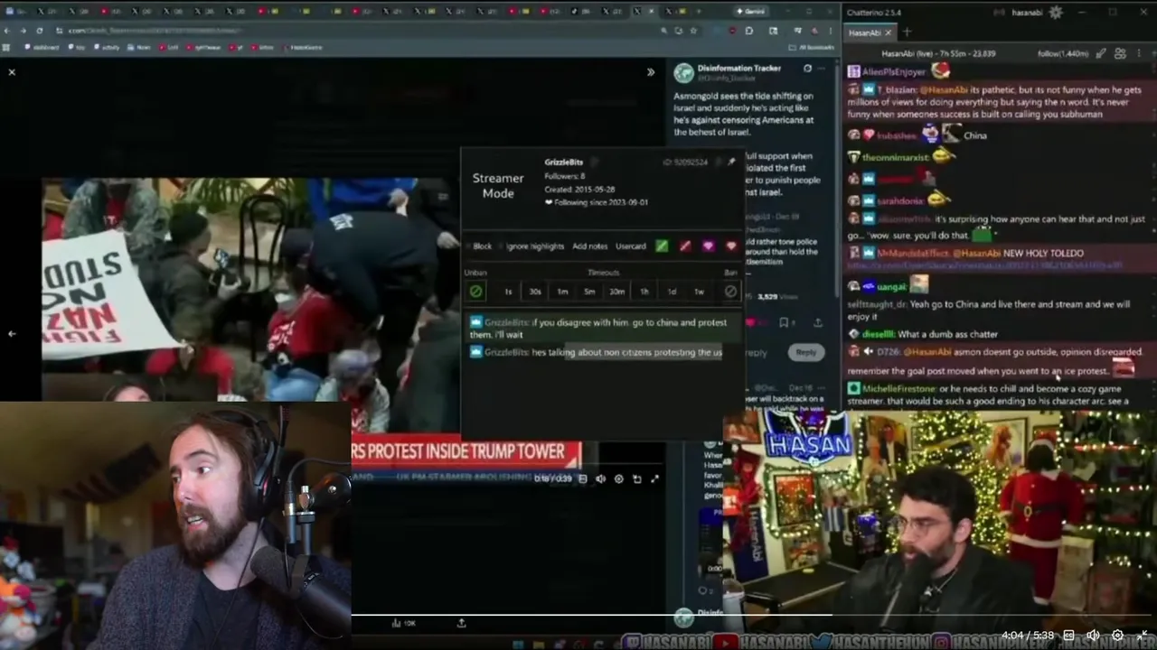The height and width of the screenshot is (650, 1157).
Task: Click share icon below the tweet video
Action: point(461,623)
